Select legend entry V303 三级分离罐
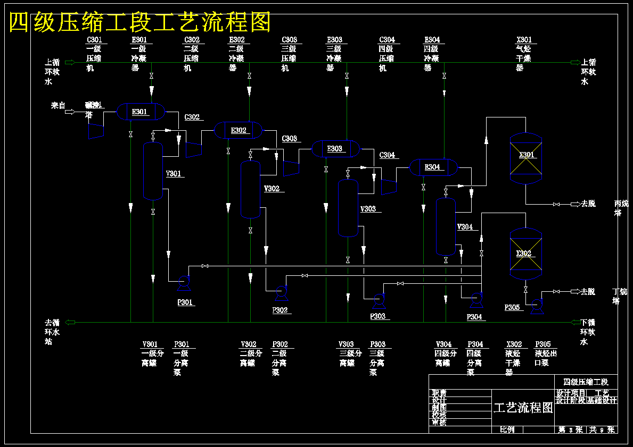Viewport: 633px width, 447px height. coord(349,354)
